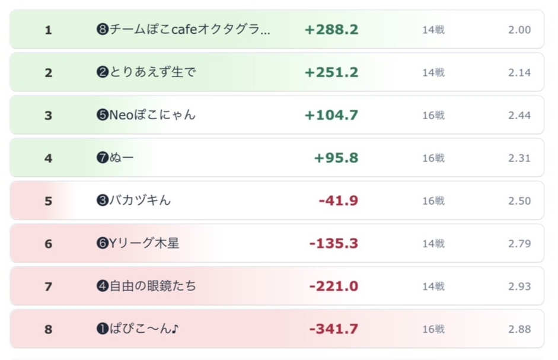Viewport: 558px width, 360px height.
Task: Click the circled 5 icon beside Neoぽこにゃん
Action: coord(101,115)
